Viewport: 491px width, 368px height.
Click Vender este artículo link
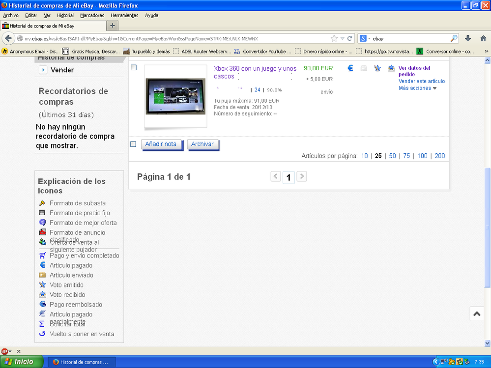point(422,82)
